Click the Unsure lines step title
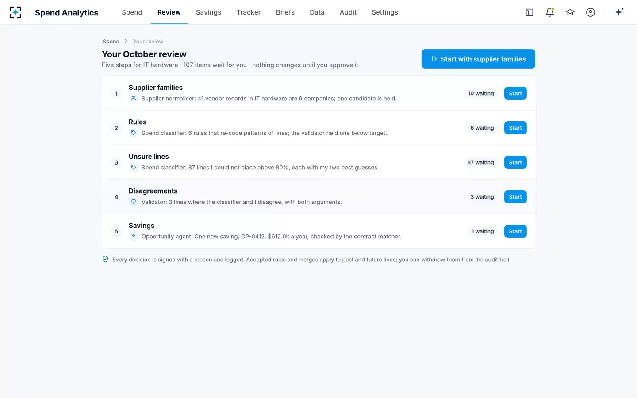Screen dimensions: 637x398 149,157
